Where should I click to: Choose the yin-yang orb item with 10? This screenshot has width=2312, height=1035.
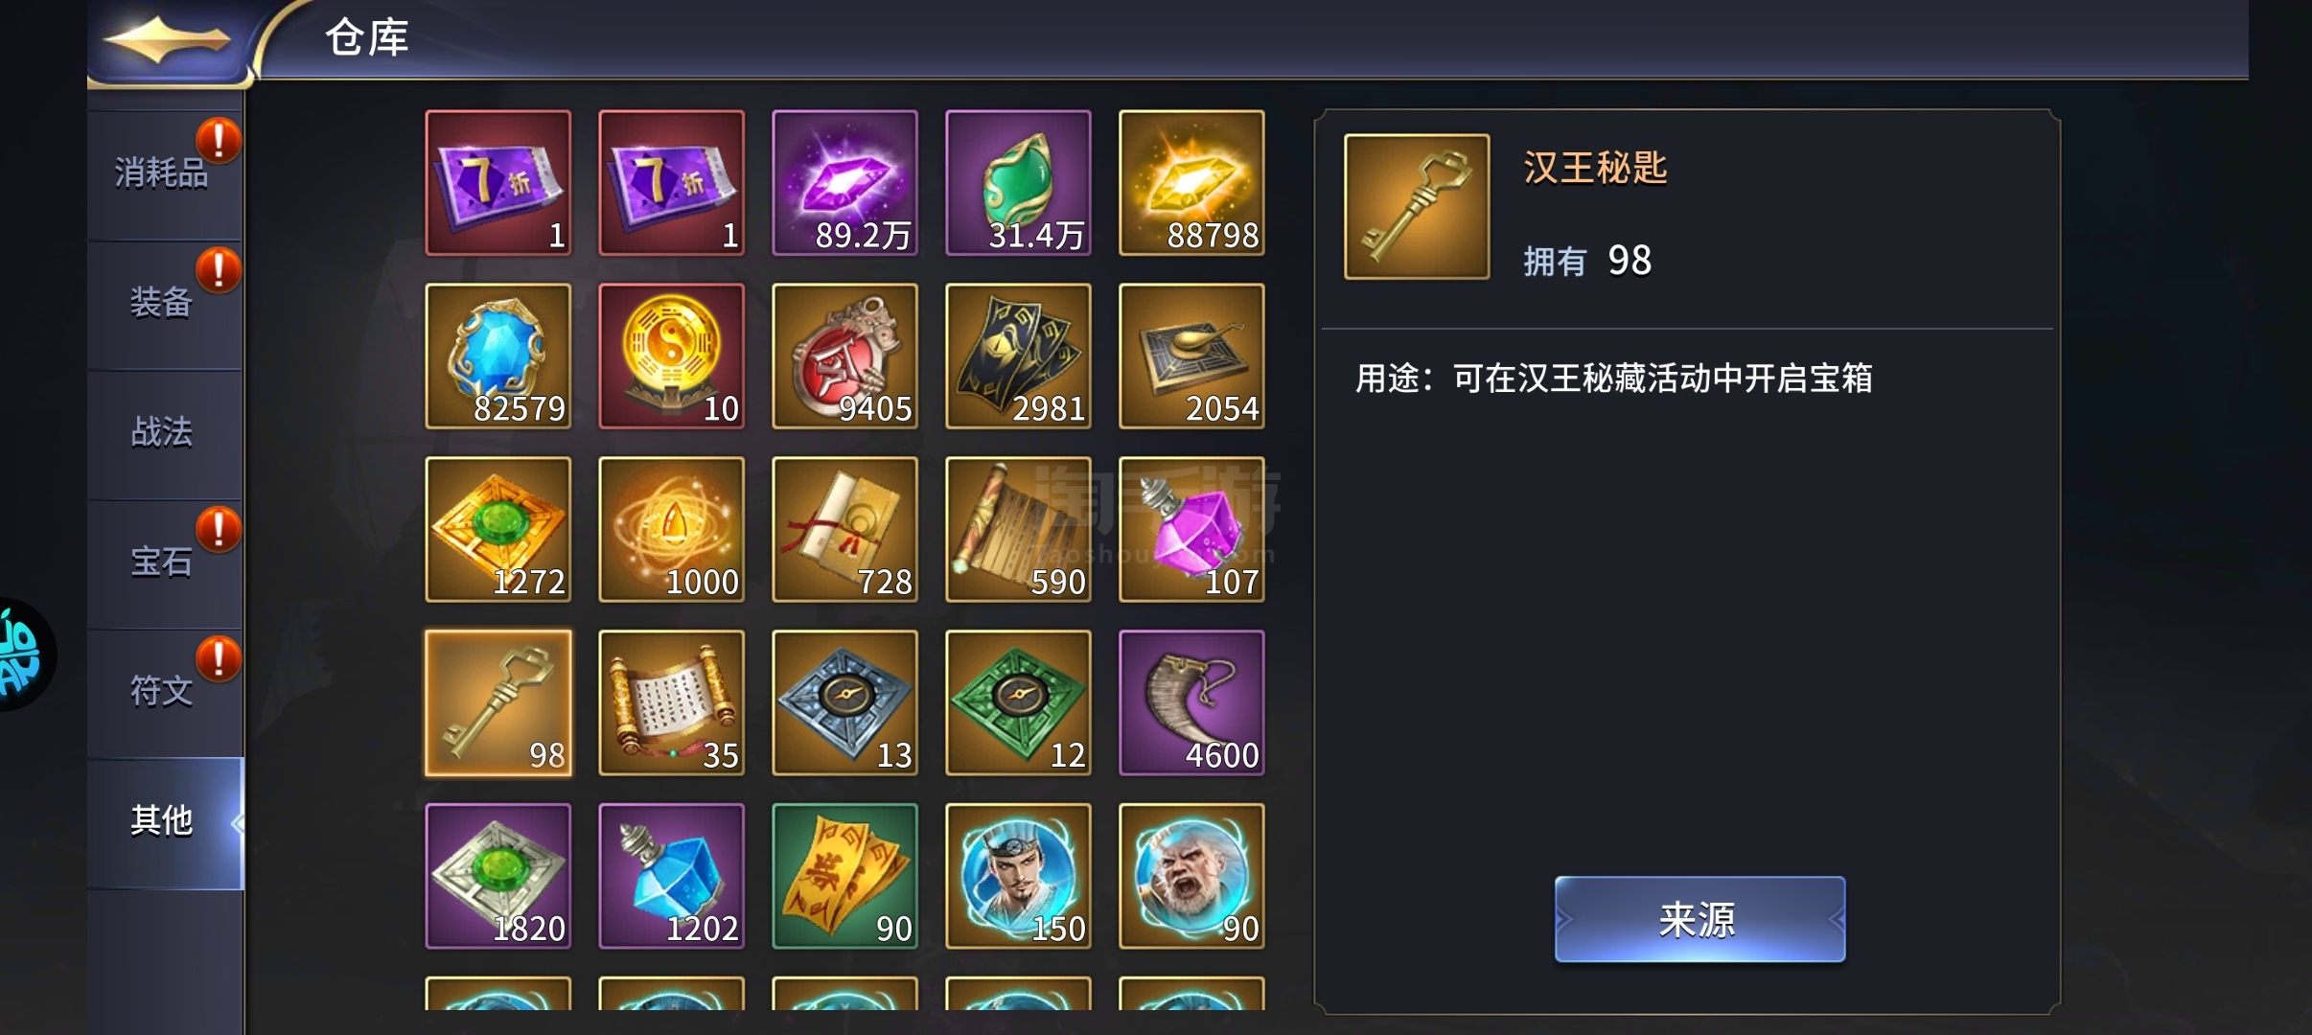tap(672, 356)
